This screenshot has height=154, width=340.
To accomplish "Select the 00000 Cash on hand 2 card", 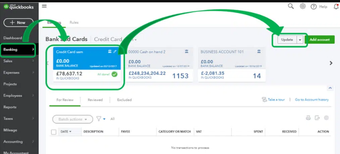I will point(159,64).
